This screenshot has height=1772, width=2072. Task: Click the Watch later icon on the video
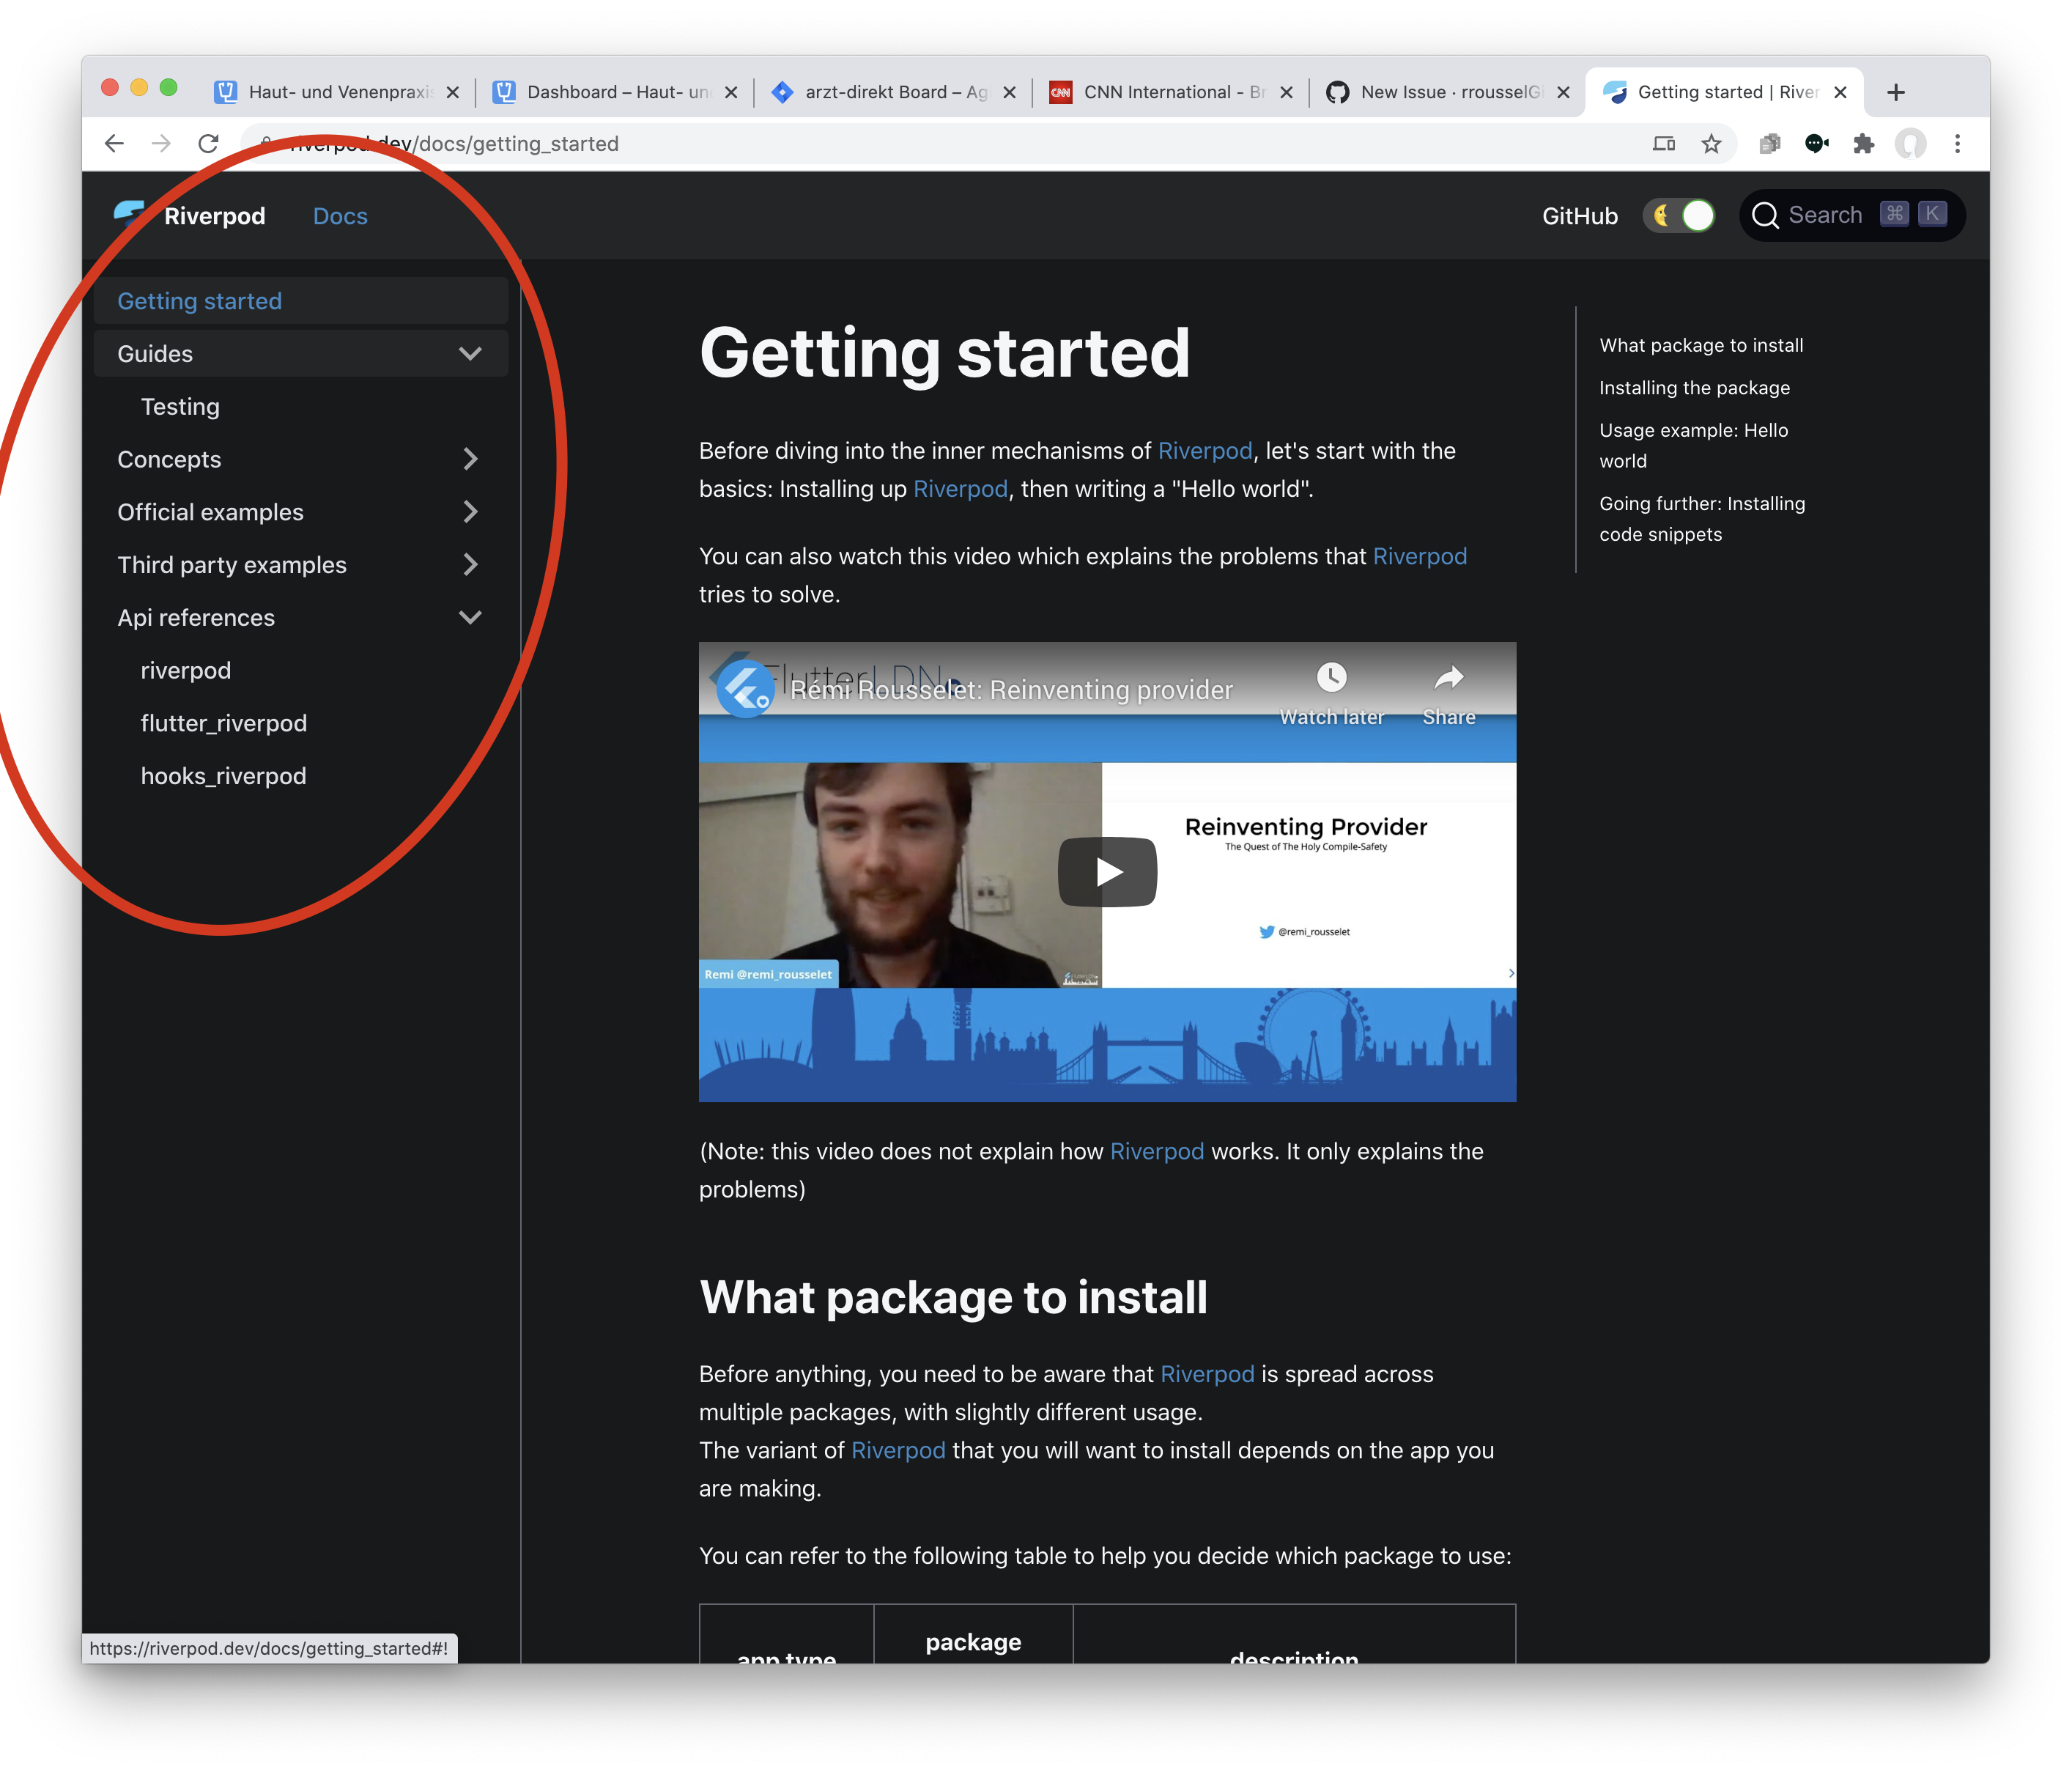1331,677
